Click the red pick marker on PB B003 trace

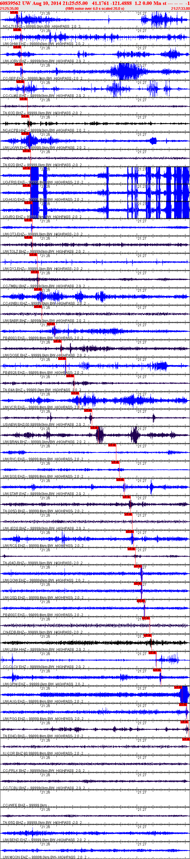click(x=51, y=324)
